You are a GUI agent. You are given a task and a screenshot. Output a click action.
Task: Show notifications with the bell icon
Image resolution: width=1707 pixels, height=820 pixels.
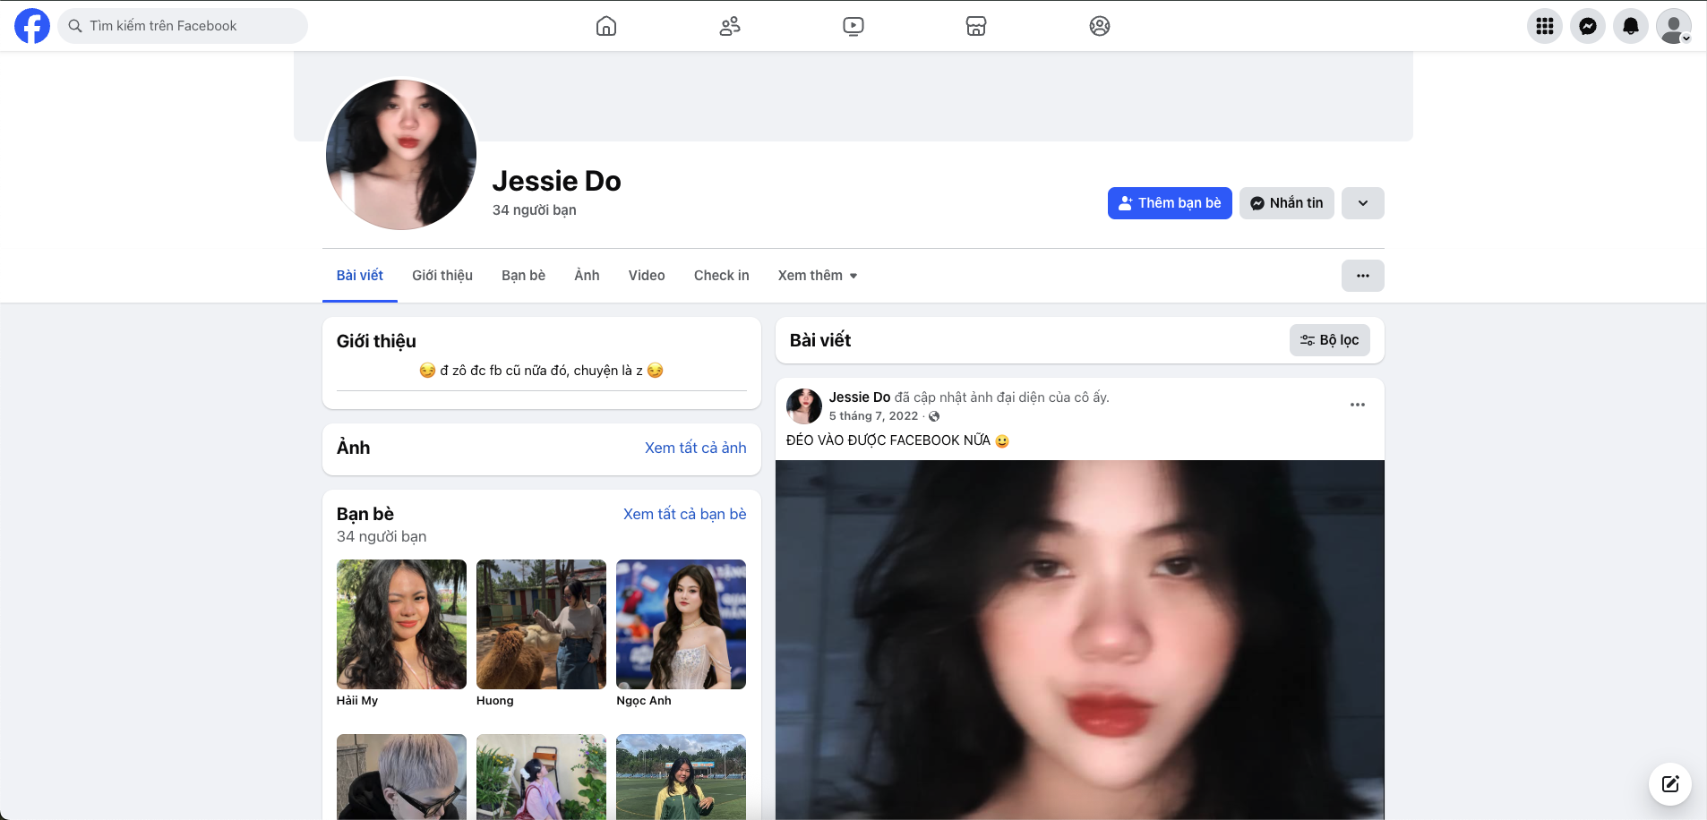click(x=1631, y=26)
